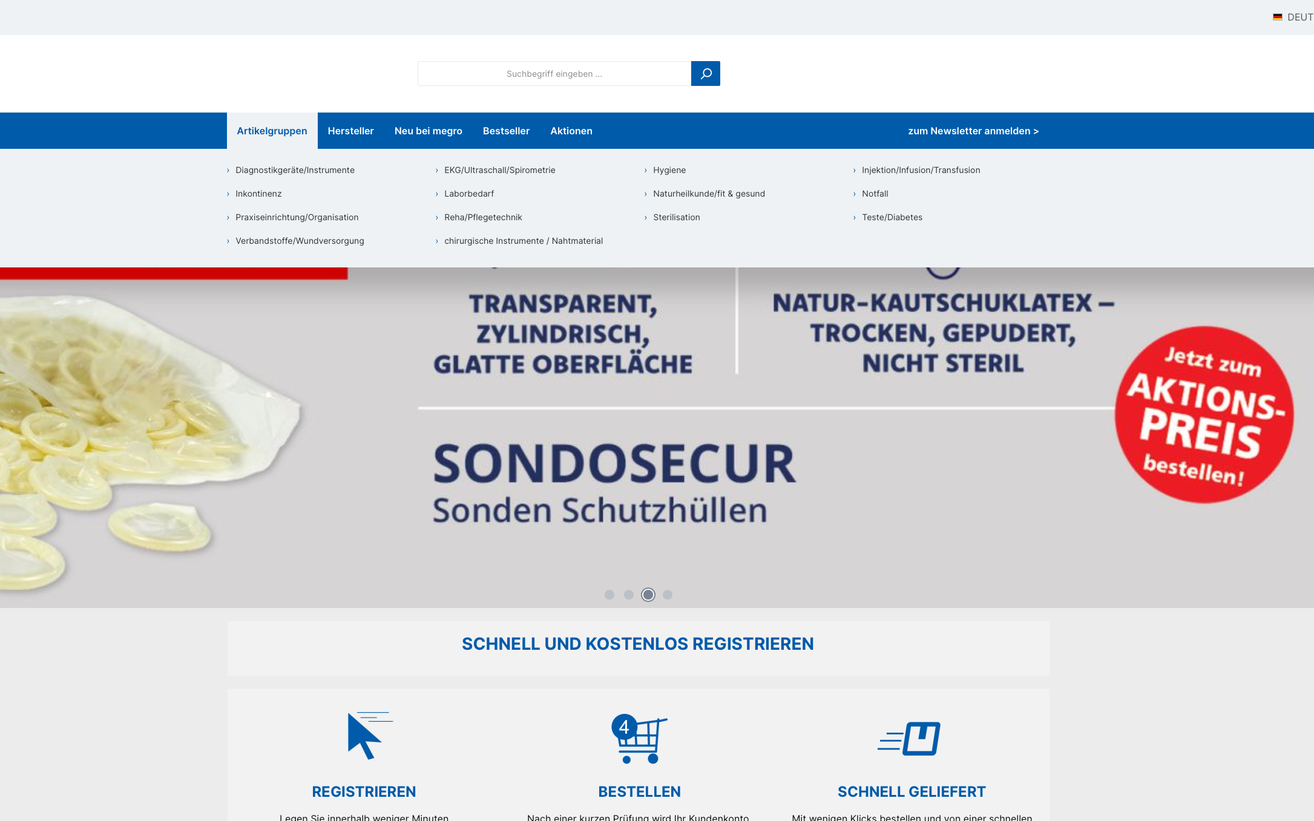Click the BESTELLEN heading text
The height and width of the screenshot is (821, 1314).
pyautogui.click(x=639, y=791)
